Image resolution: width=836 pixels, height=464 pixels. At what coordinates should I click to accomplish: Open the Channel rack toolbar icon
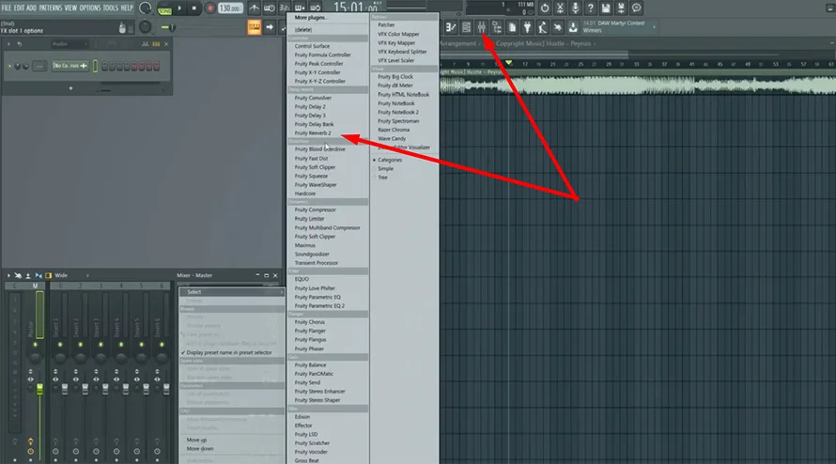click(x=466, y=27)
